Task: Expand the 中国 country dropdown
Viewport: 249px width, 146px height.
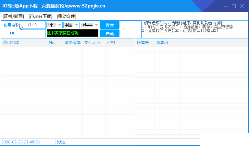Action: (x=71, y=25)
